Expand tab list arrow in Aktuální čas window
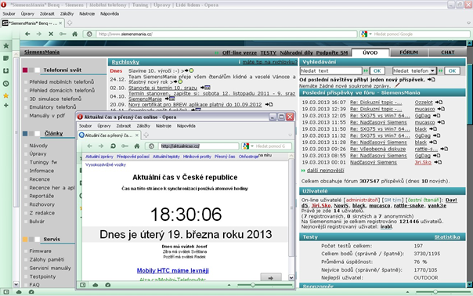This screenshot has height=296, width=473. point(291,135)
